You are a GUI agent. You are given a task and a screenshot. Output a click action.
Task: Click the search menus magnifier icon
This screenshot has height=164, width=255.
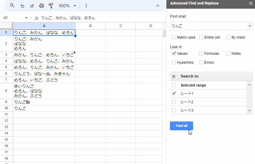(x=12, y=6)
